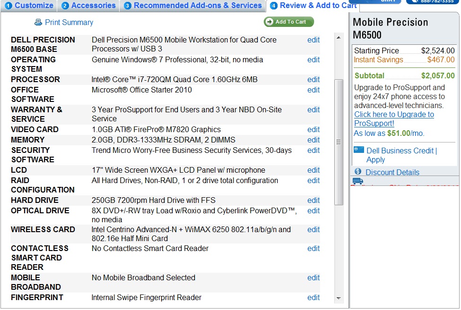Open the Customize tab
The image size is (461, 310).
29,6
